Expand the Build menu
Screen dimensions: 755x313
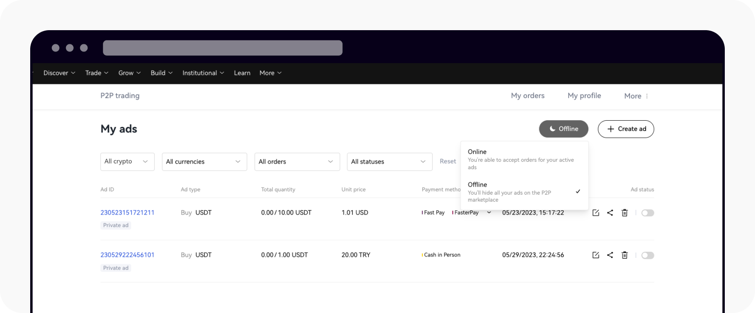[x=162, y=73]
